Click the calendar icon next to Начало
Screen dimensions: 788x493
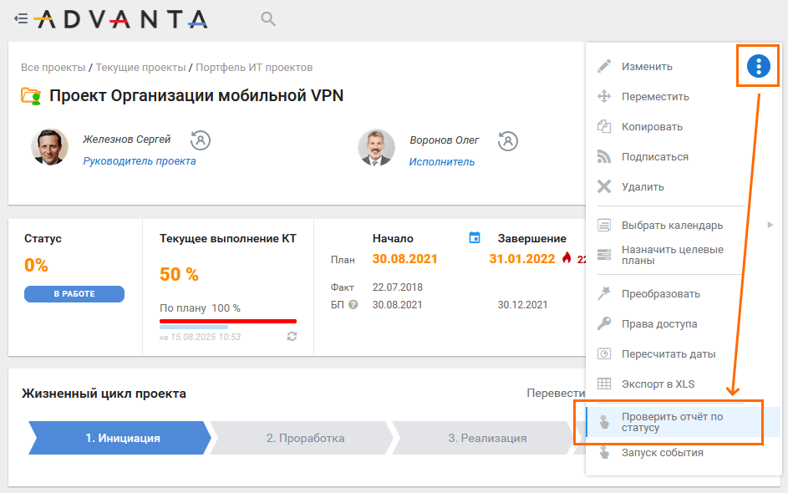pyautogui.click(x=475, y=238)
